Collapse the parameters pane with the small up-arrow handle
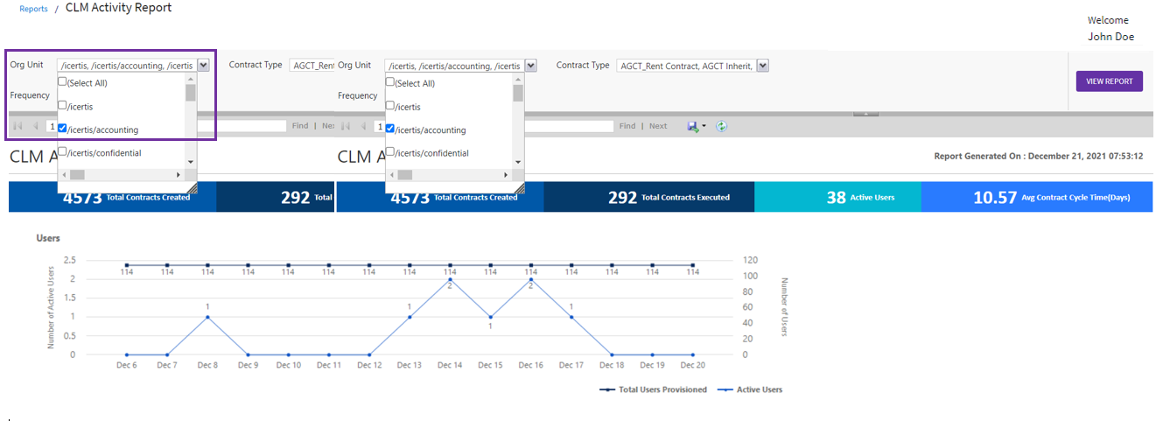This screenshot has width=1156, height=421. coord(865,114)
